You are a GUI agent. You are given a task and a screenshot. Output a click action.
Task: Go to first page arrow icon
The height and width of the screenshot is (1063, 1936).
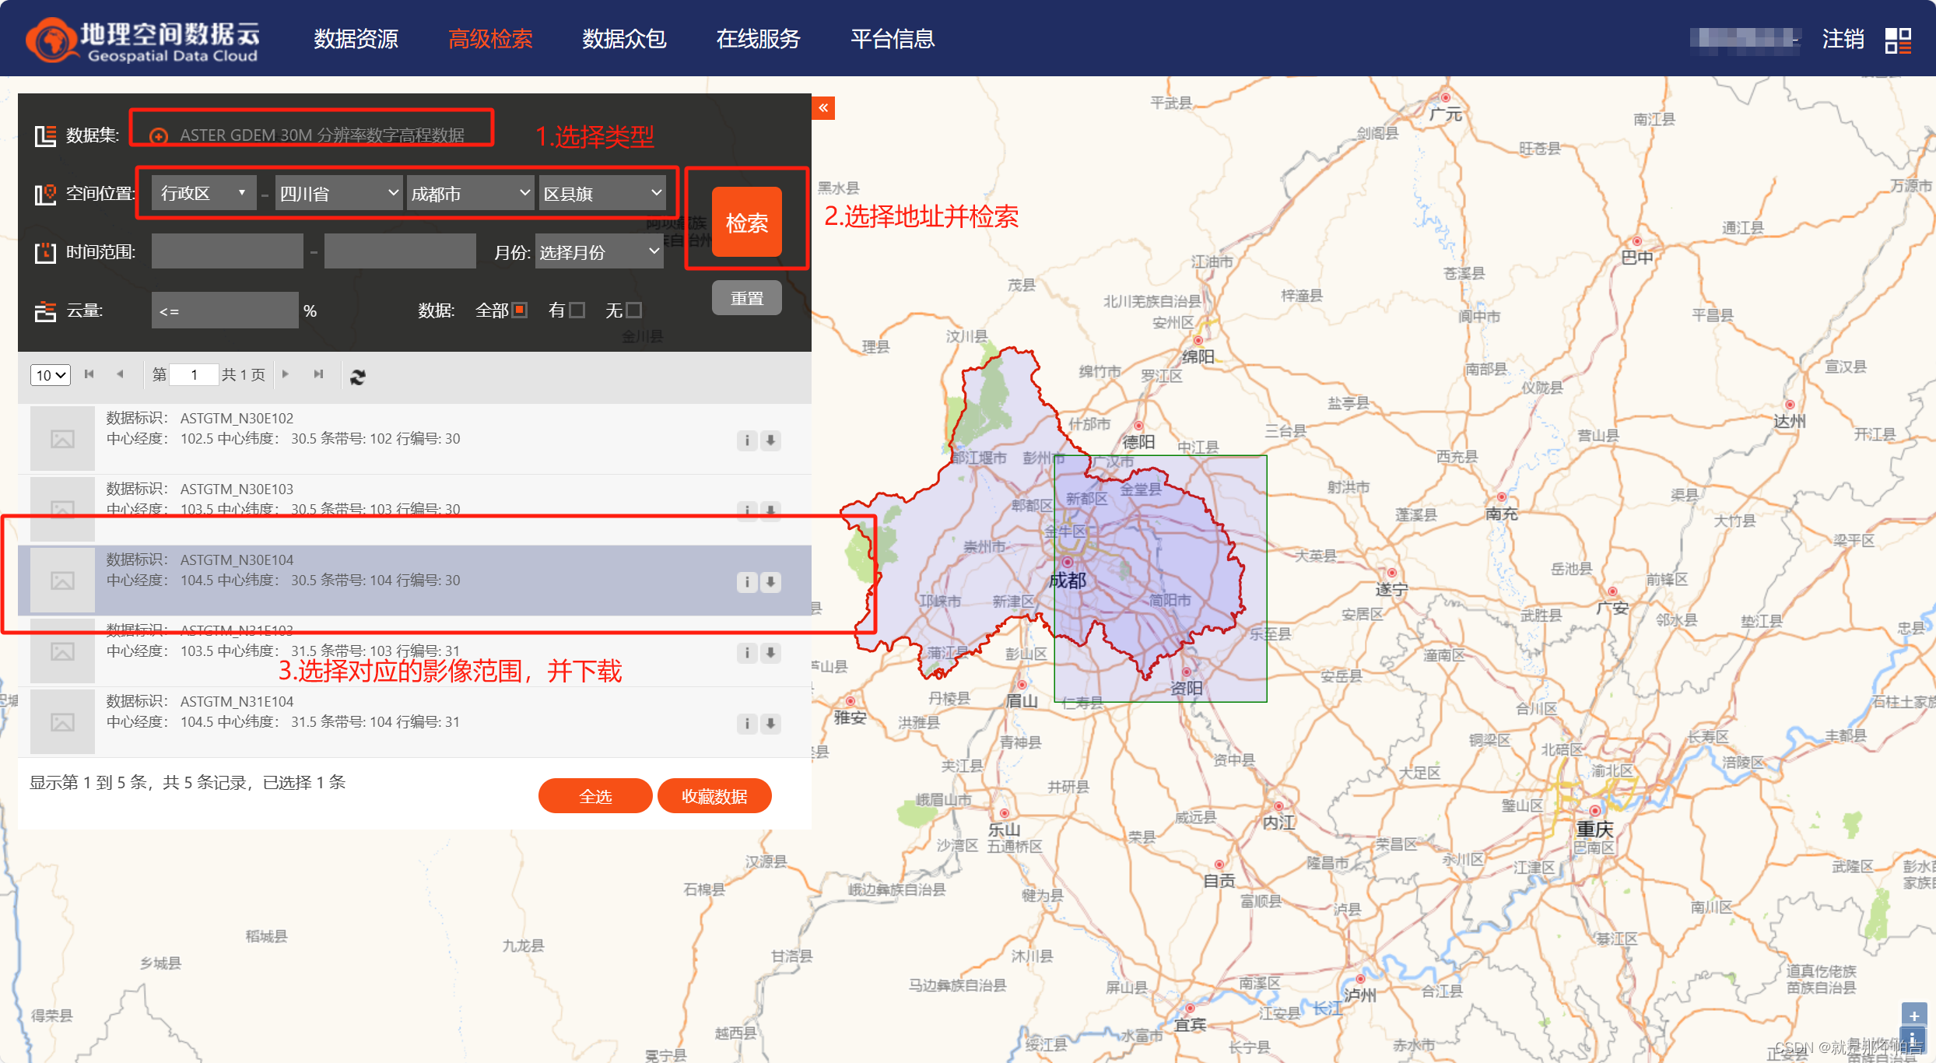tap(89, 374)
